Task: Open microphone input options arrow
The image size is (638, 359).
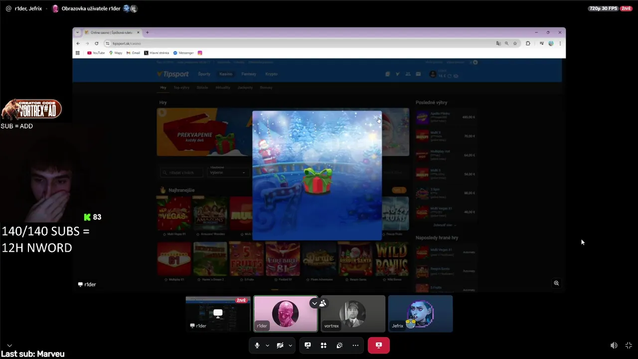Action: 267,345
